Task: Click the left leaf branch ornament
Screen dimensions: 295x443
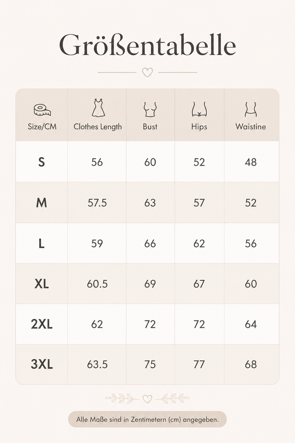Action: [122, 398]
